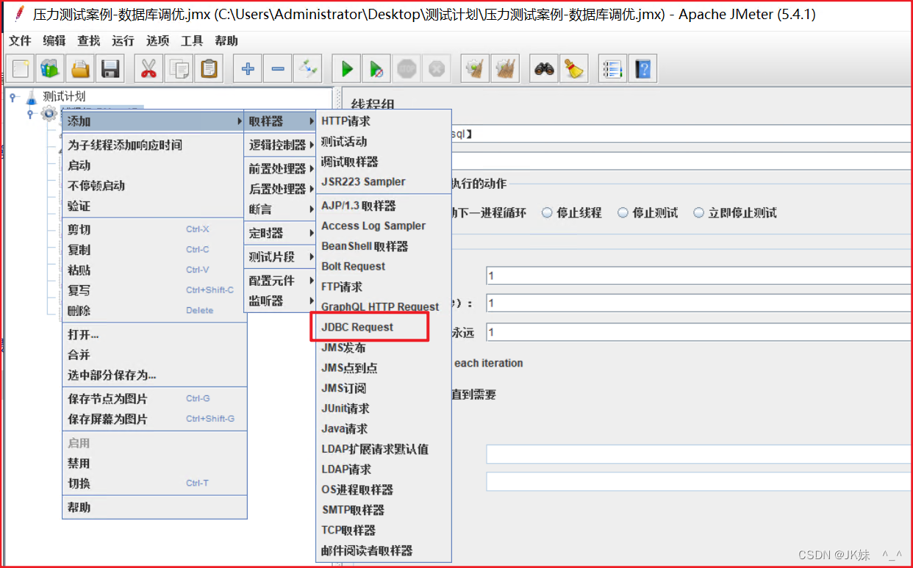913x568 pixels.
Task: Click the 永远 loop count input field
Action: coord(699,332)
